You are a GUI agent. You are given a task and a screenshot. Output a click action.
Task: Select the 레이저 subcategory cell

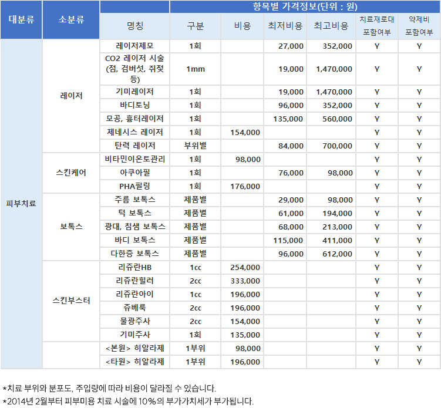(71, 96)
